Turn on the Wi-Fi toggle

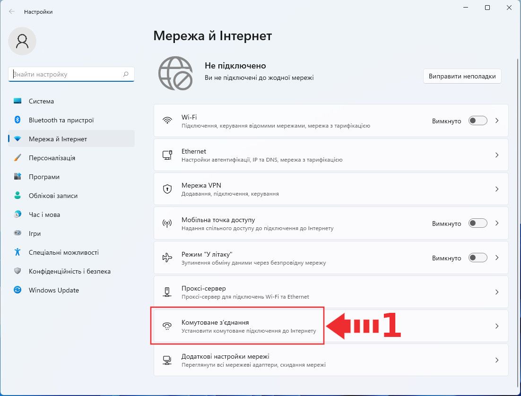478,121
